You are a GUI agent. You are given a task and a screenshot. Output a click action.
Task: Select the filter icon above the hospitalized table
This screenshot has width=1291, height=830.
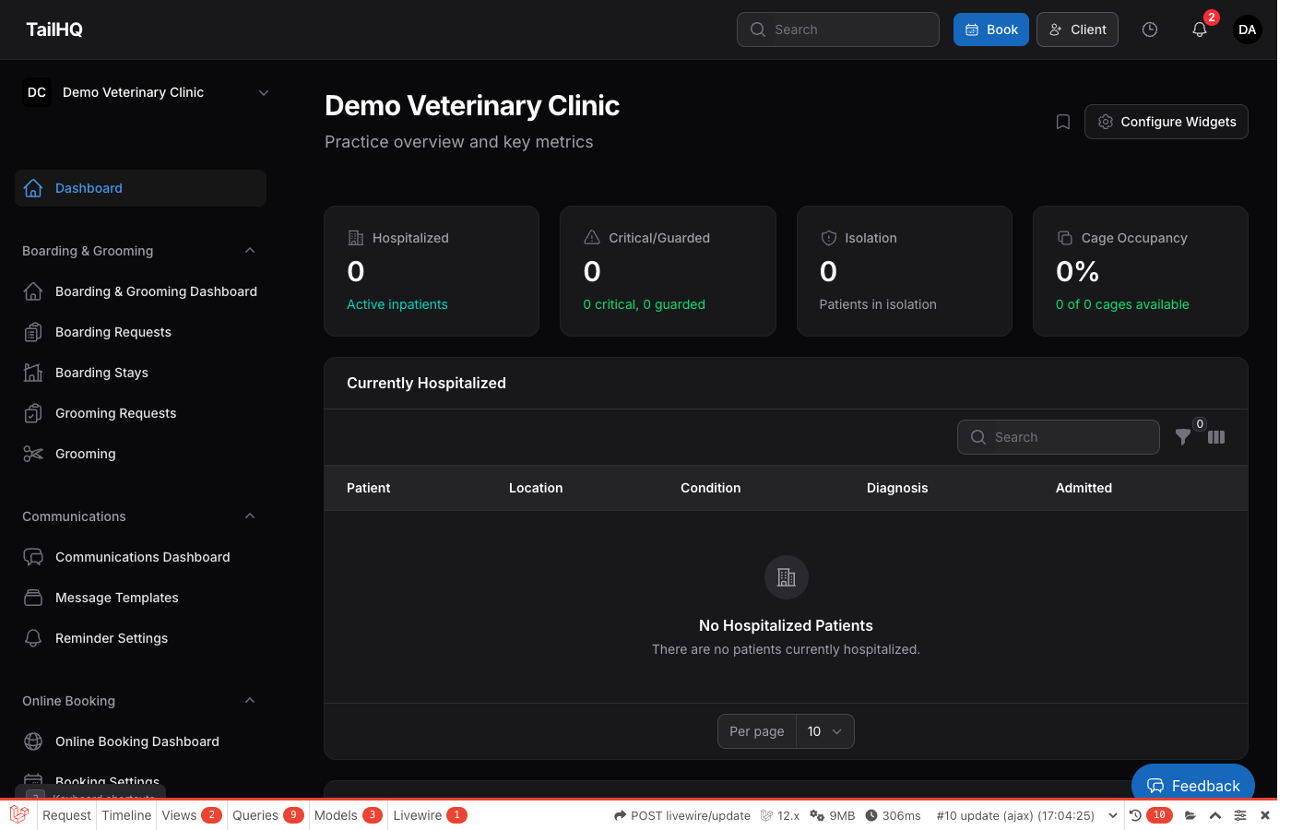coord(1183,437)
